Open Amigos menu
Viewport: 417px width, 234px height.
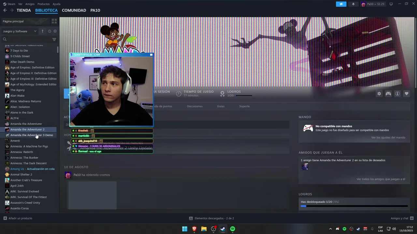[x=30, y=4]
